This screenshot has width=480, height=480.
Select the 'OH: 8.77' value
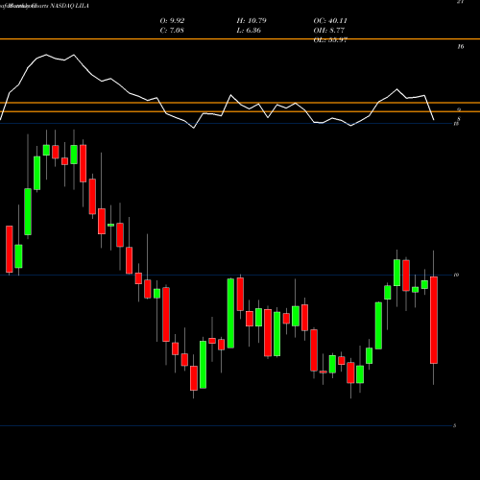tap(329, 31)
